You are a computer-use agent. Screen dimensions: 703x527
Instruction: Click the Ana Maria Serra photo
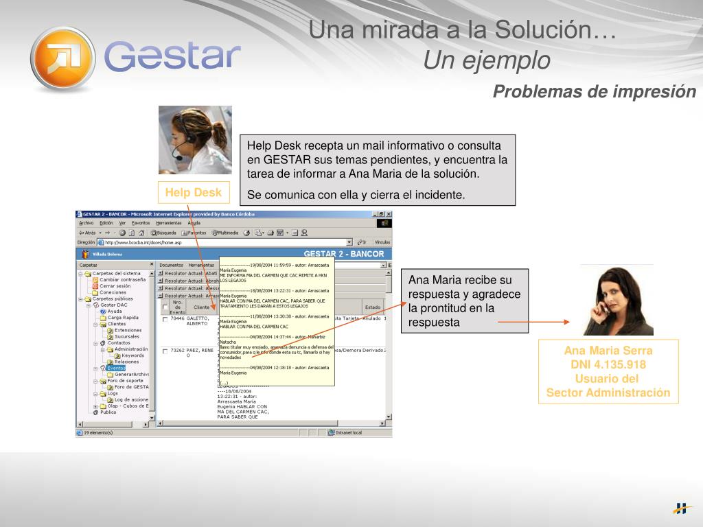[617, 300]
